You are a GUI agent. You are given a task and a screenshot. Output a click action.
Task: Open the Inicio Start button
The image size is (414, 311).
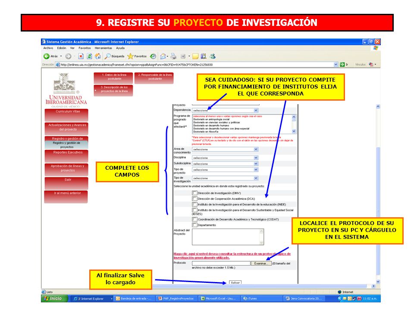(x=54, y=298)
